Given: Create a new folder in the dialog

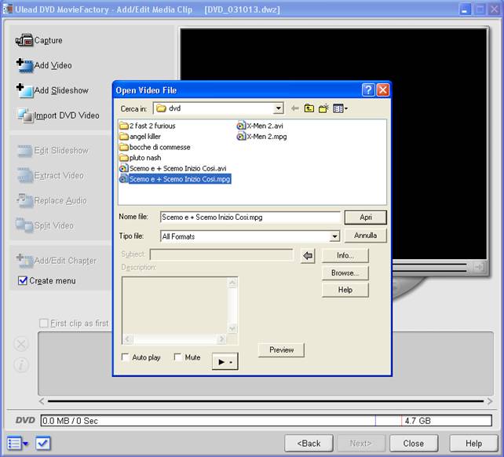Looking at the screenshot, I should click(x=323, y=108).
